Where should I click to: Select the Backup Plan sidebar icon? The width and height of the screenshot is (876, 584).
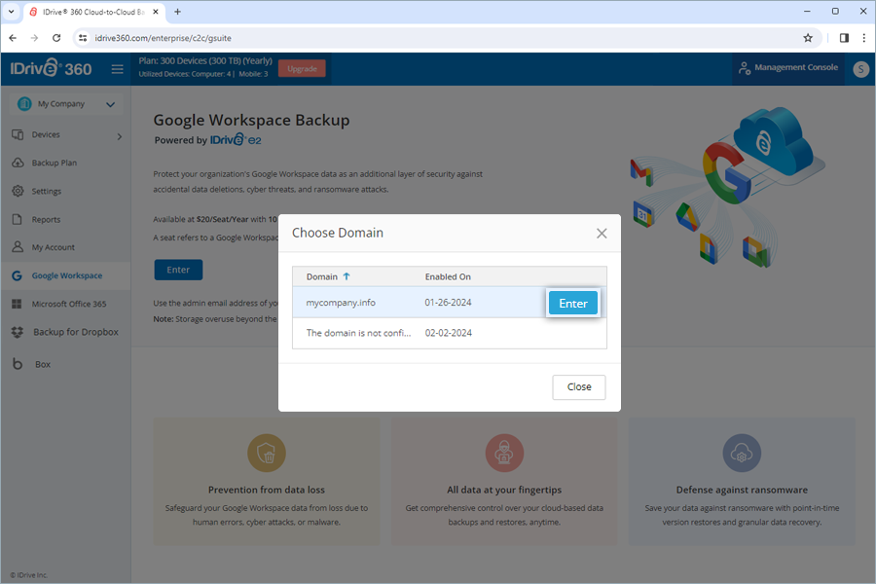click(54, 163)
